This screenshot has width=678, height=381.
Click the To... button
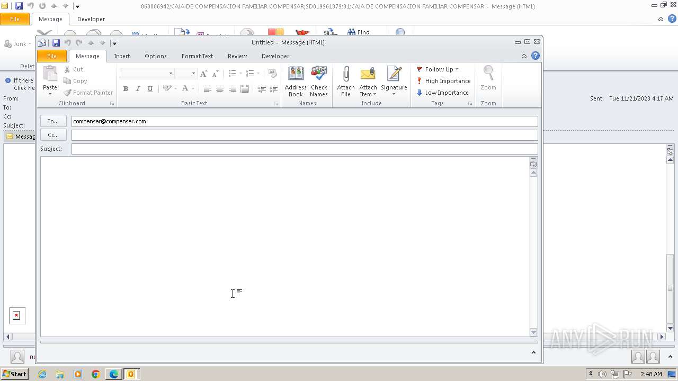(x=53, y=121)
